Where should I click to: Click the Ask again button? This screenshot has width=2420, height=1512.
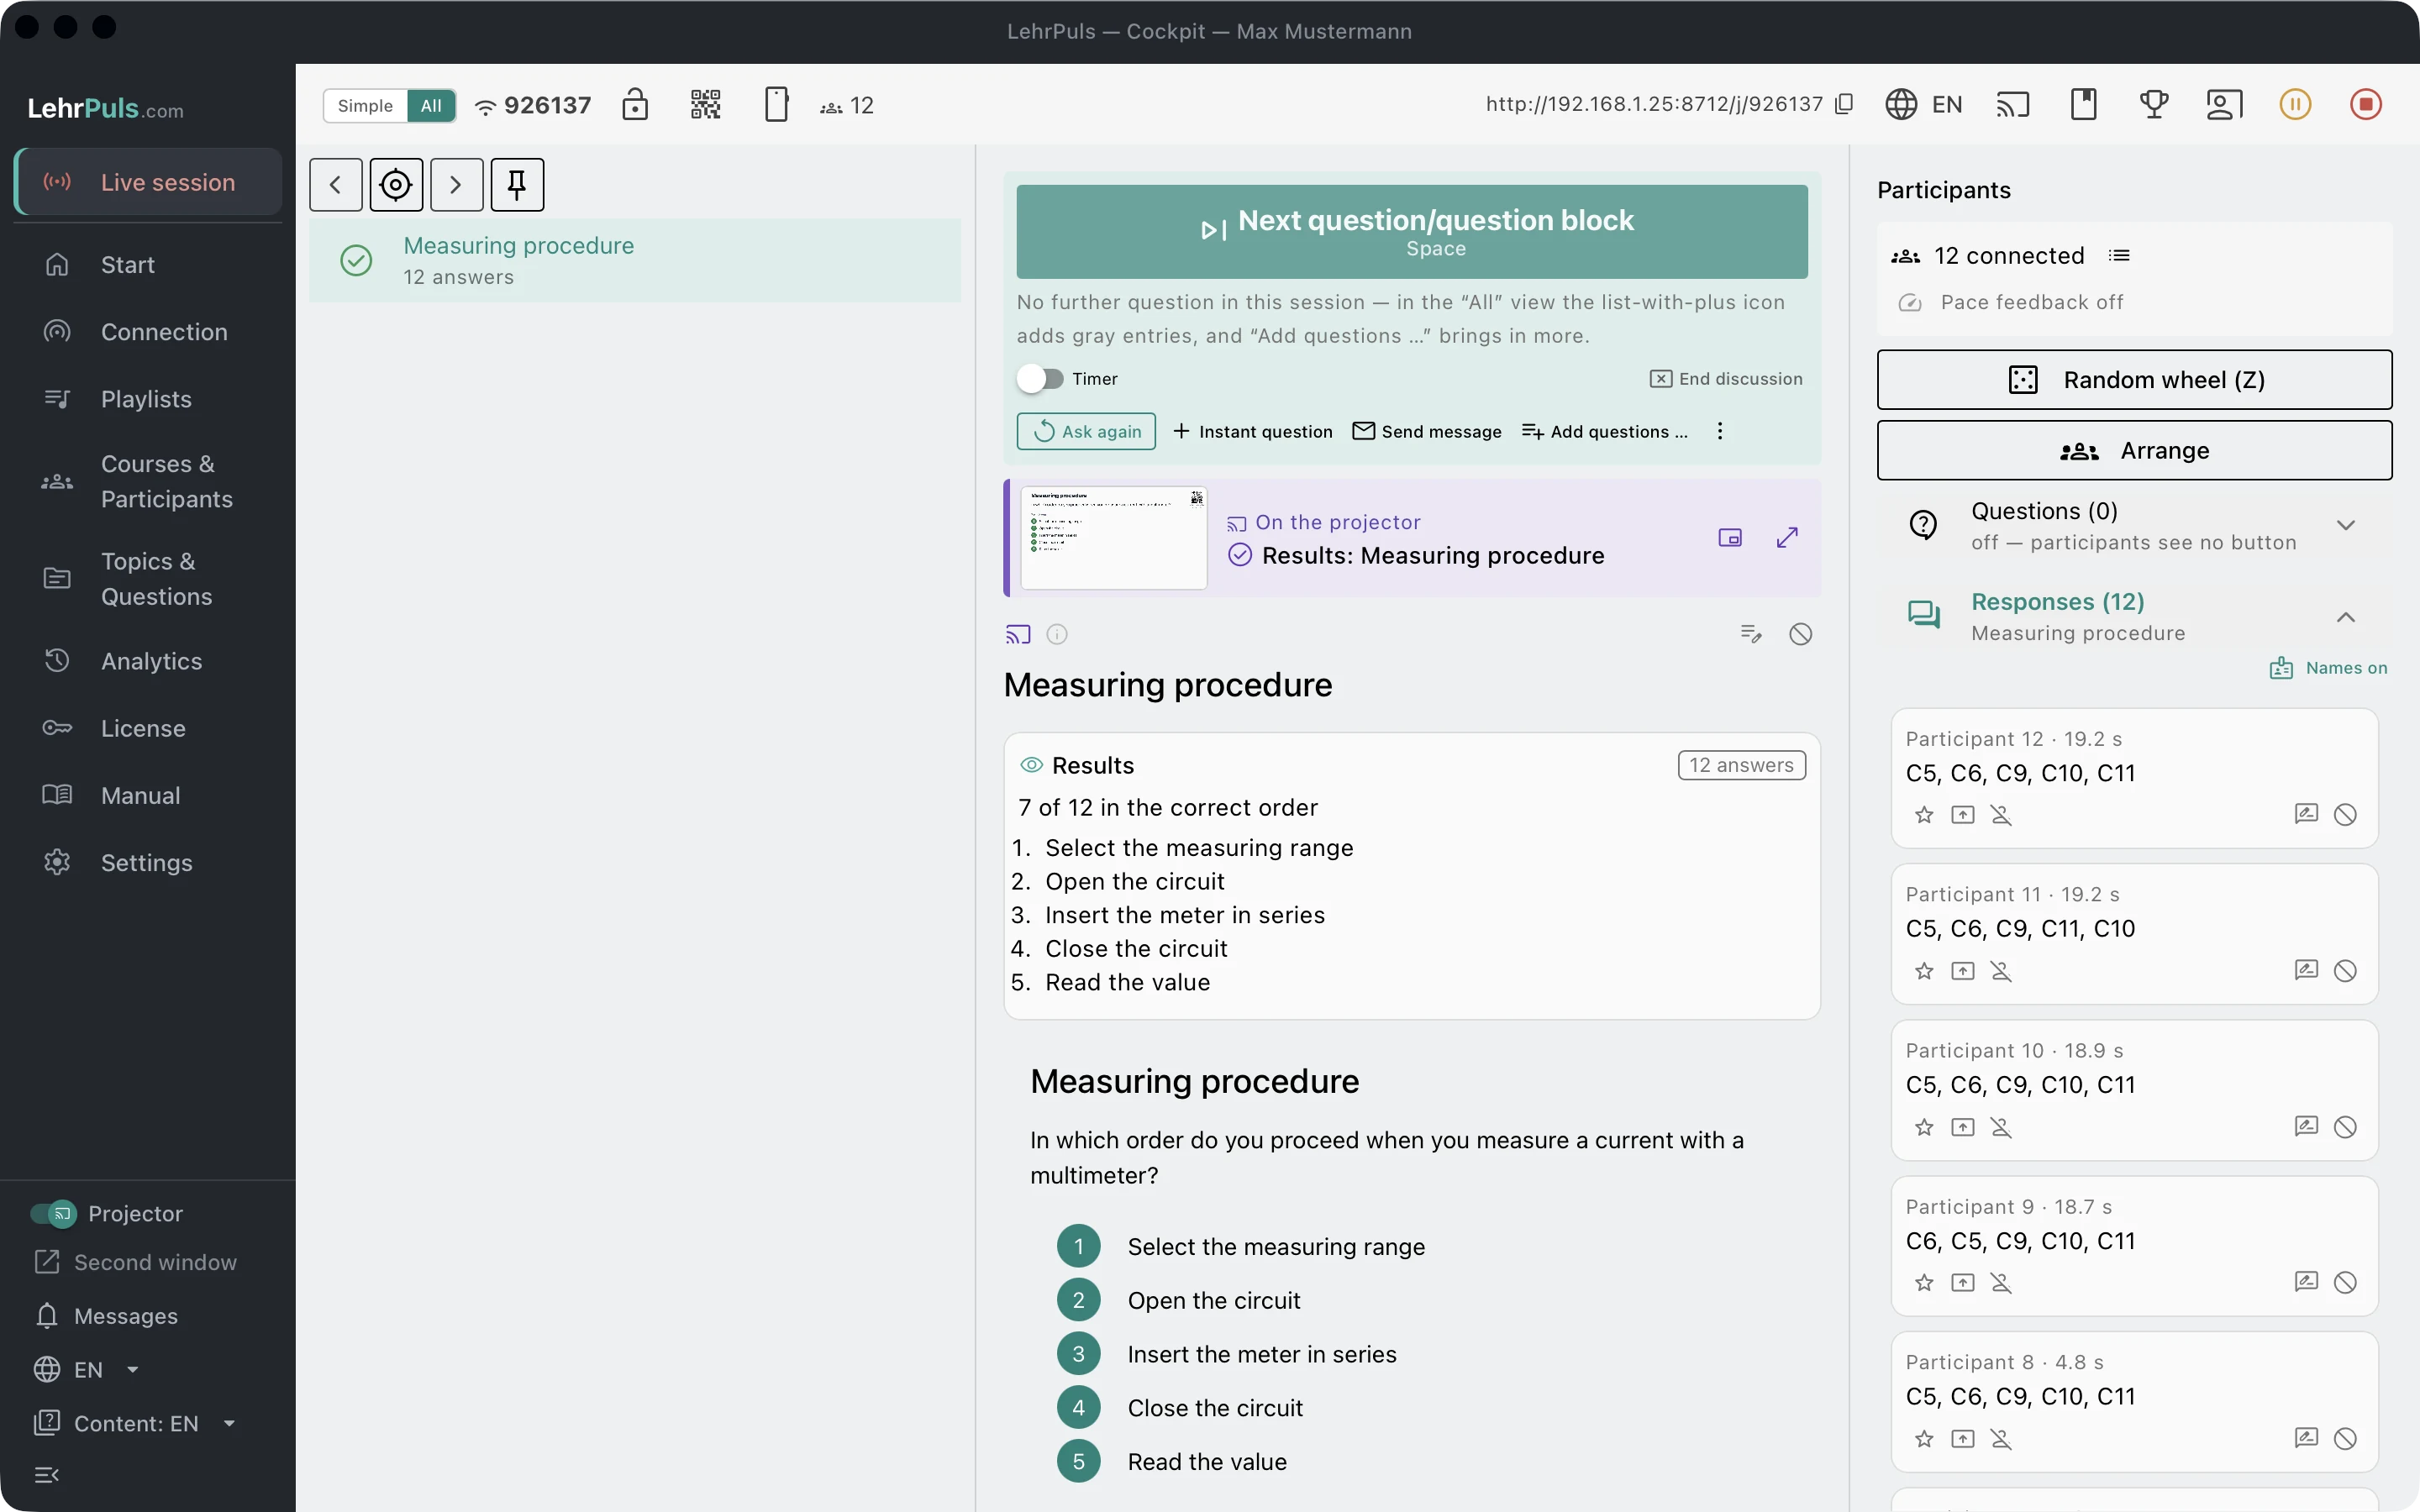pos(1086,431)
